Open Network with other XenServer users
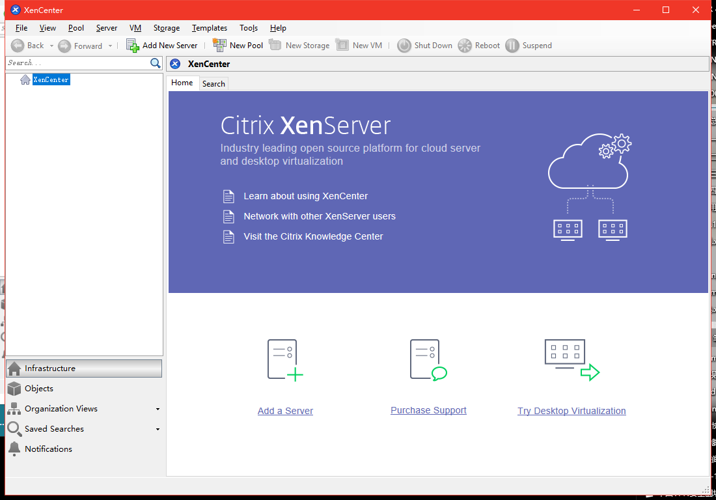 [x=320, y=216]
